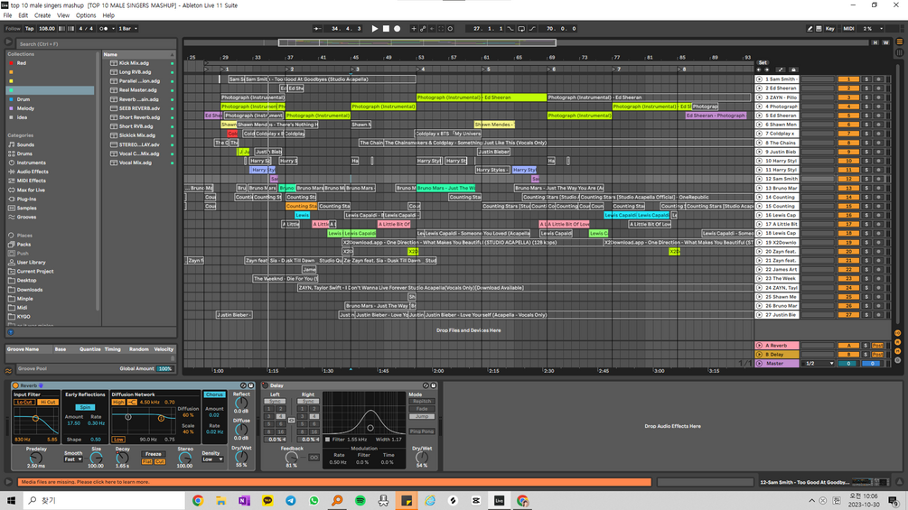Toggle Reverb device activator power button
Image resolution: width=908 pixels, height=510 pixels.
click(15, 385)
